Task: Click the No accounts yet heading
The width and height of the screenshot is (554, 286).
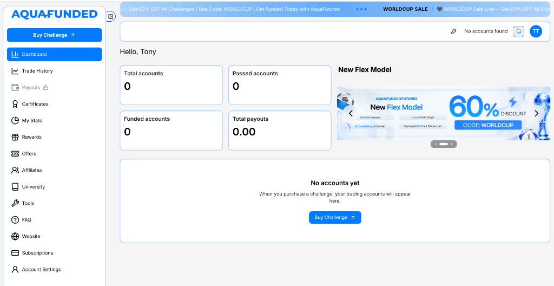Action: pyautogui.click(x=335, y=183)
